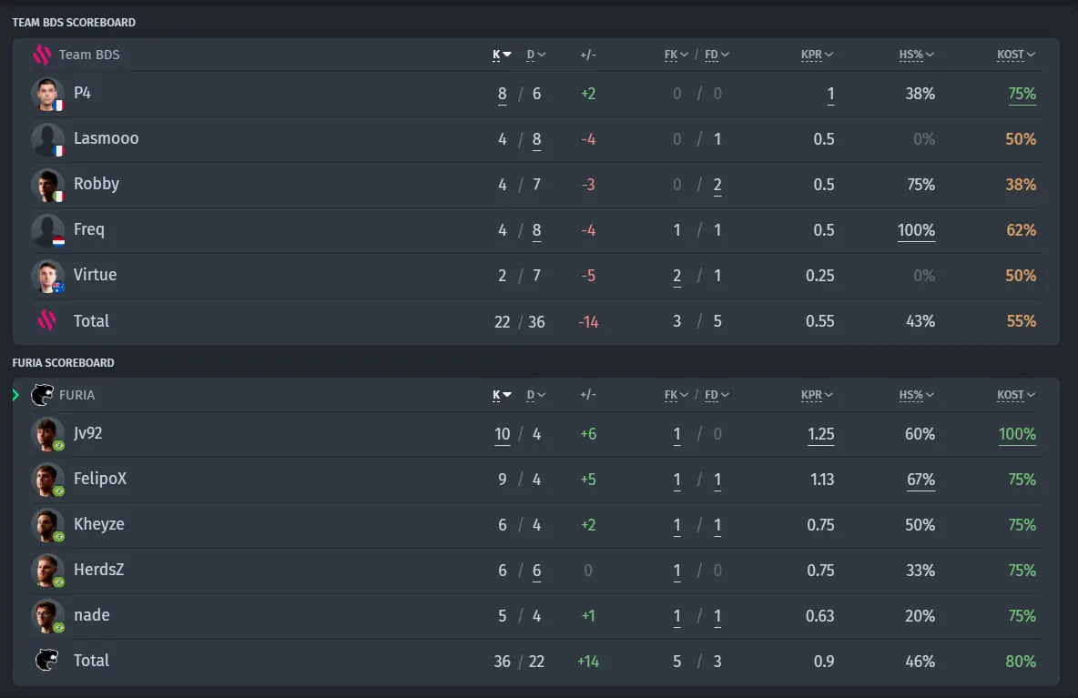
Task: Click the FURIA panther logo in header
Action: point(42,395)
